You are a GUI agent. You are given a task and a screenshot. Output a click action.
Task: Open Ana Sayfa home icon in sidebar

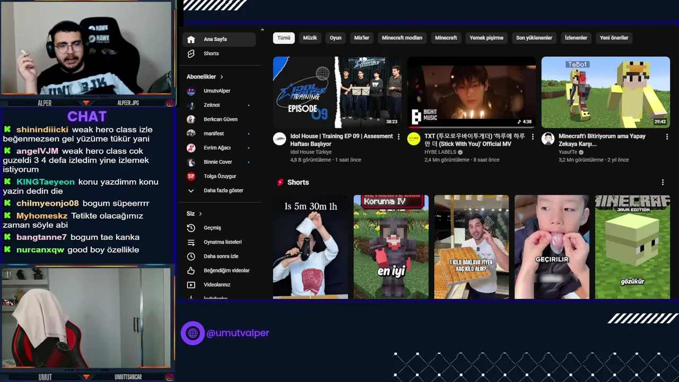click(x=191, y=39)
